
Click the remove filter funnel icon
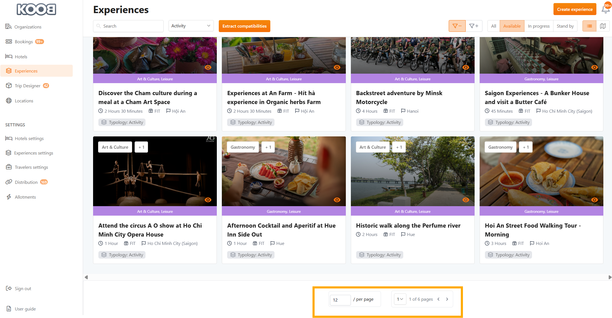coord(457,26)
